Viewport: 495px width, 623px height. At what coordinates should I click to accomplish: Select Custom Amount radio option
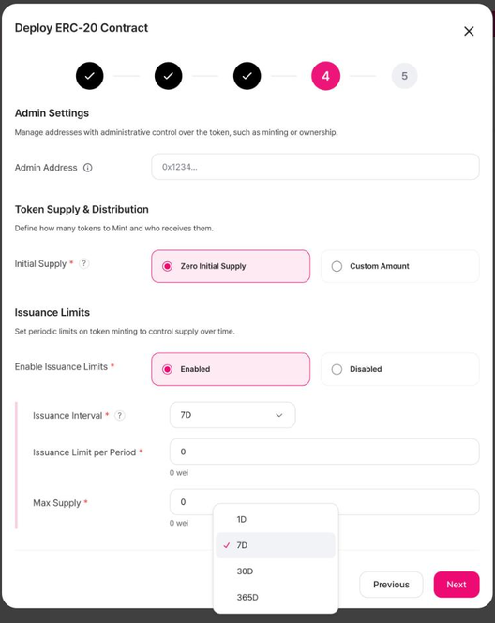pyautogui.click(x=400, y=266)
